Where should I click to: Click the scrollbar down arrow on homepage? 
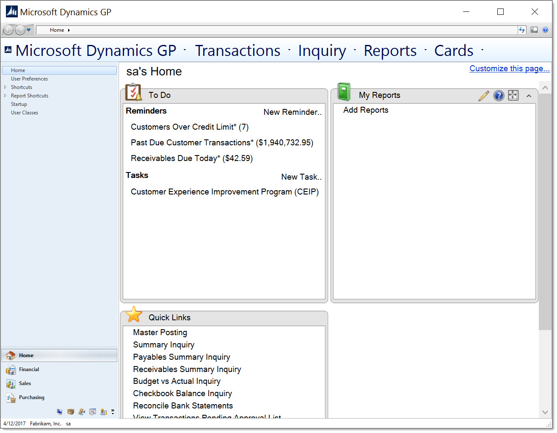(x=545, y=412)
